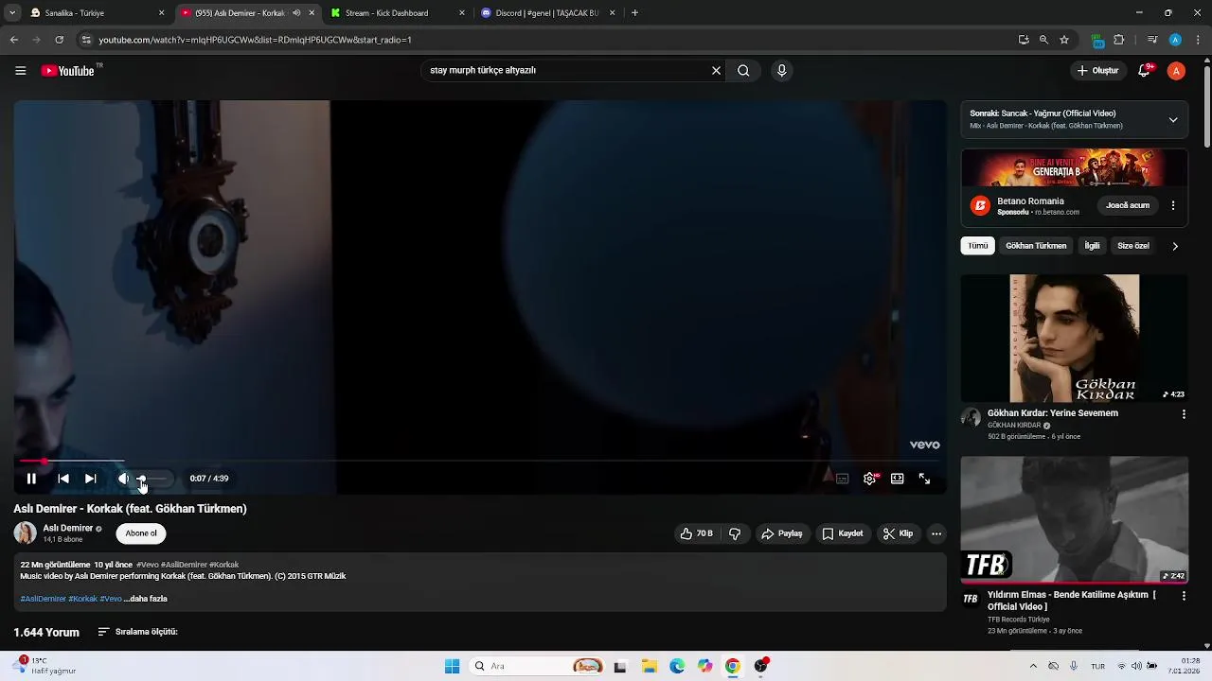View site information icon in address bar
This screenshot has height=681, width=1212.
pos(86,40)
